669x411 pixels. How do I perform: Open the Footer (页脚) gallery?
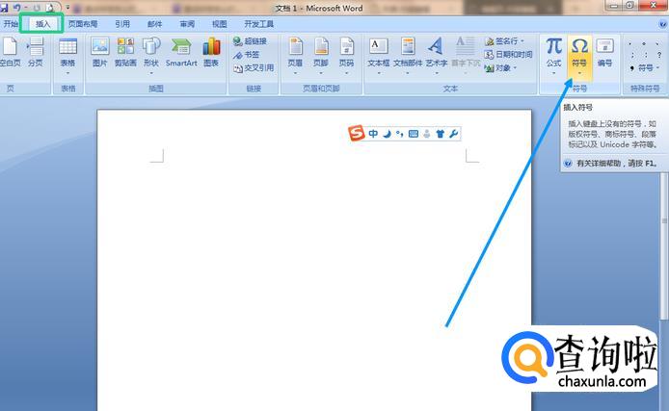tap(321, 56)
